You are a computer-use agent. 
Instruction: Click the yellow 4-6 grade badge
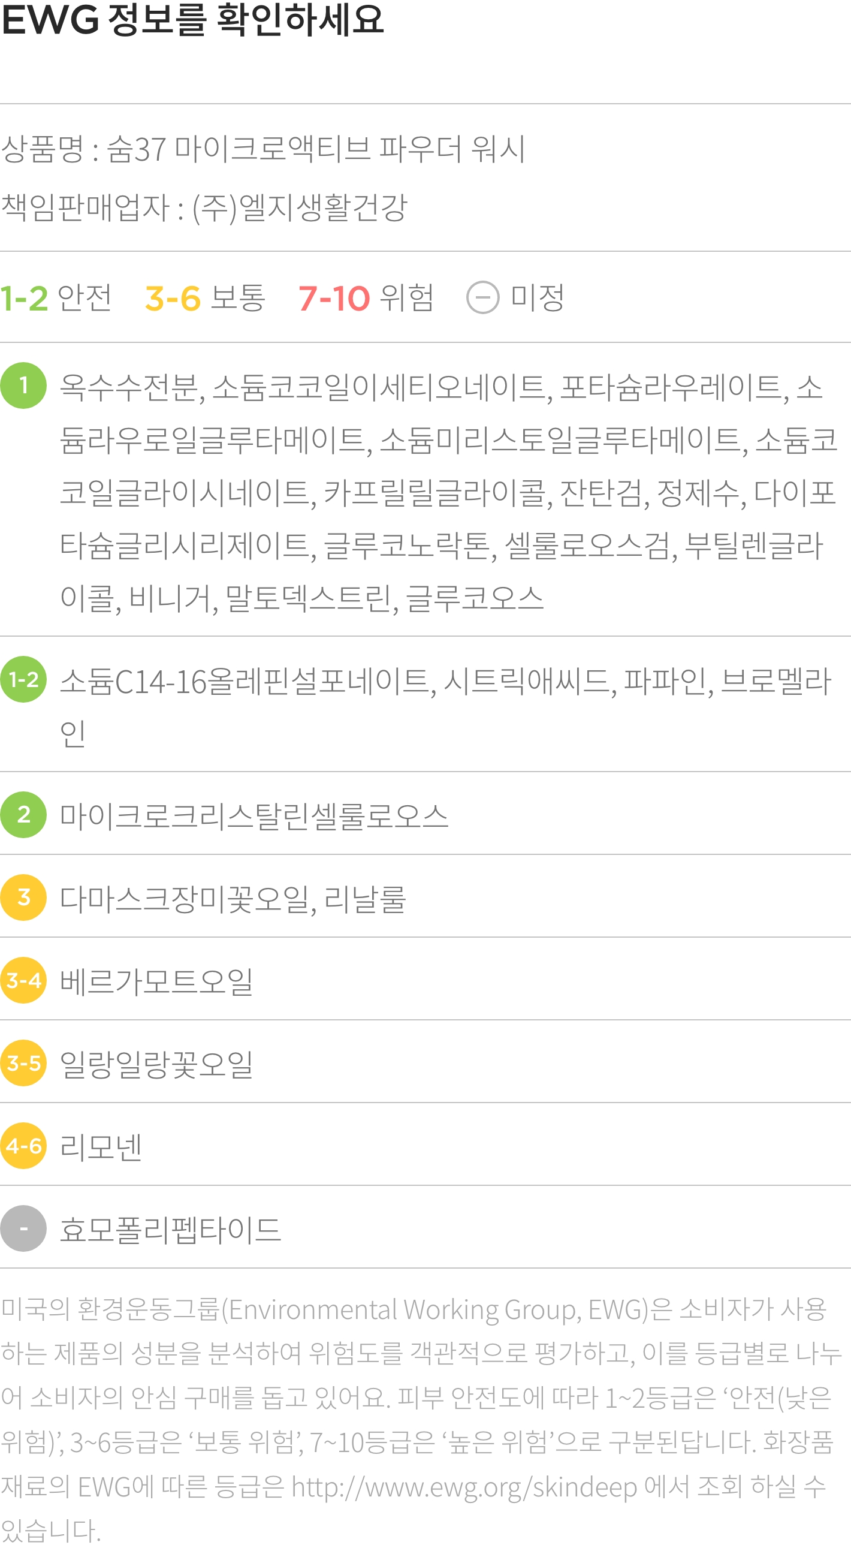[23, 1145]
